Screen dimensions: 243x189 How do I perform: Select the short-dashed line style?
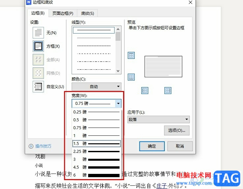94,46
